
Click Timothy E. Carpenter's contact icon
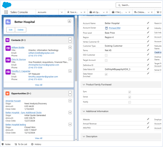point(8,72)
